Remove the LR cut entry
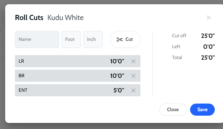The image size is (223, 129). pos(133,61)
